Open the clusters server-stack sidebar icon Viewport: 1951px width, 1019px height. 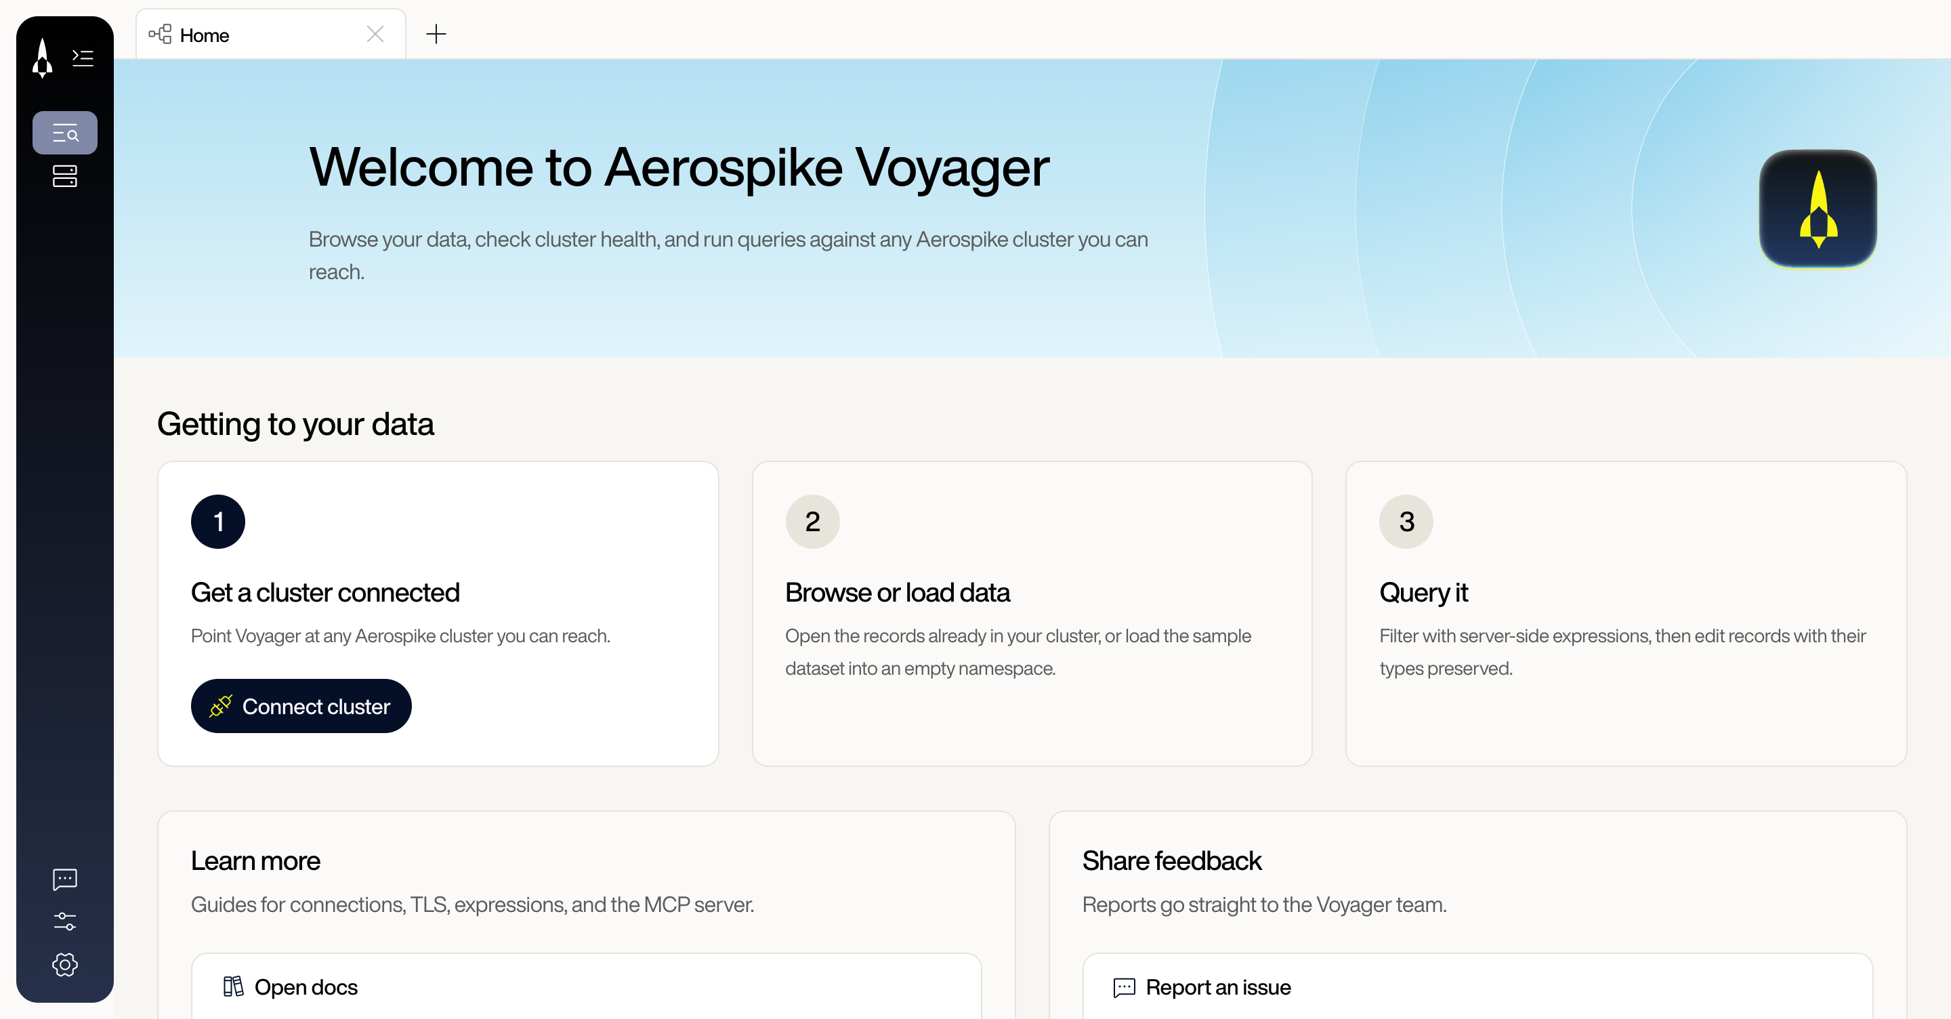pos(65,175)
